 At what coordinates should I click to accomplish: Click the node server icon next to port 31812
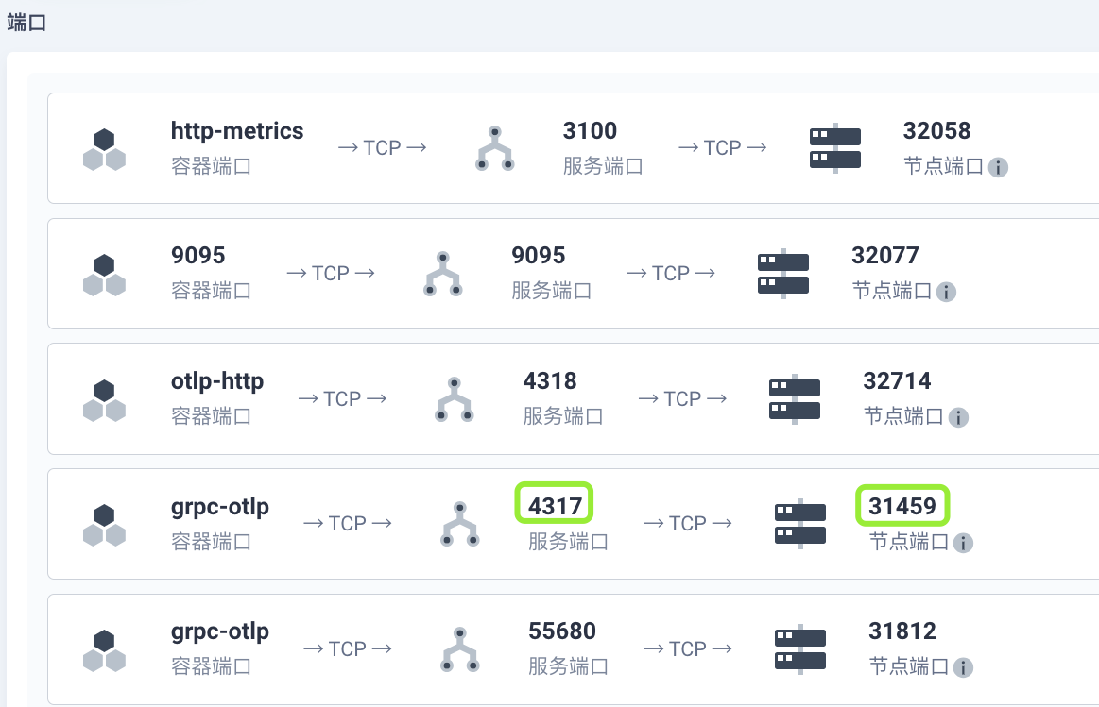point(800,648)
